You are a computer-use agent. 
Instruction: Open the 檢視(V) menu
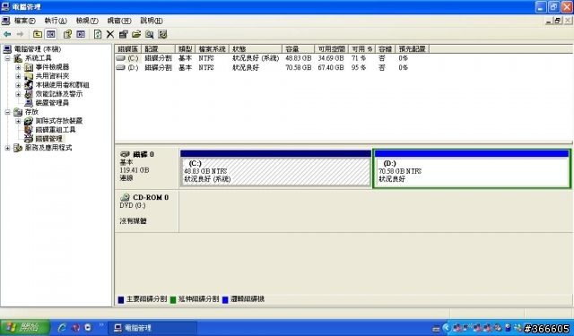[87, 21]
